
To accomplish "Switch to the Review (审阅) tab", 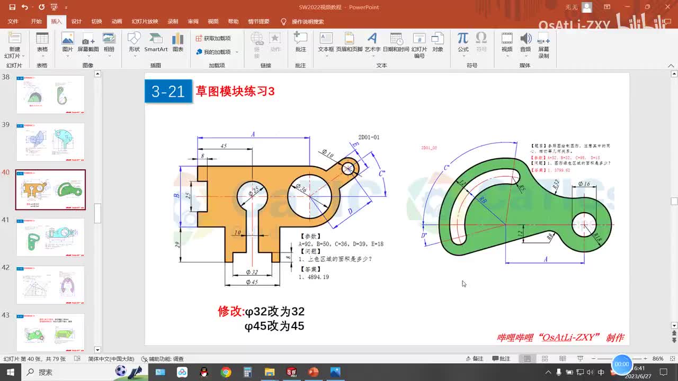I will 193,22.
